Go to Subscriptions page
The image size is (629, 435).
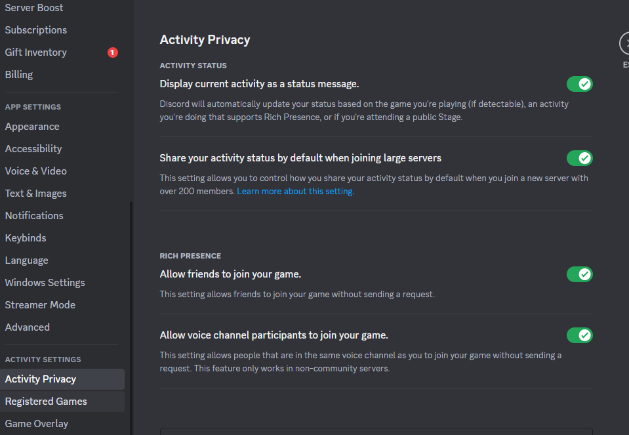[x=36, y=30]
